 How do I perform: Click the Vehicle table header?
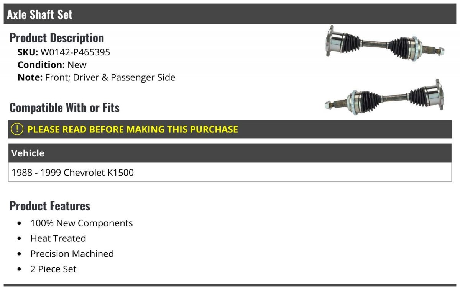click(28, 153)
